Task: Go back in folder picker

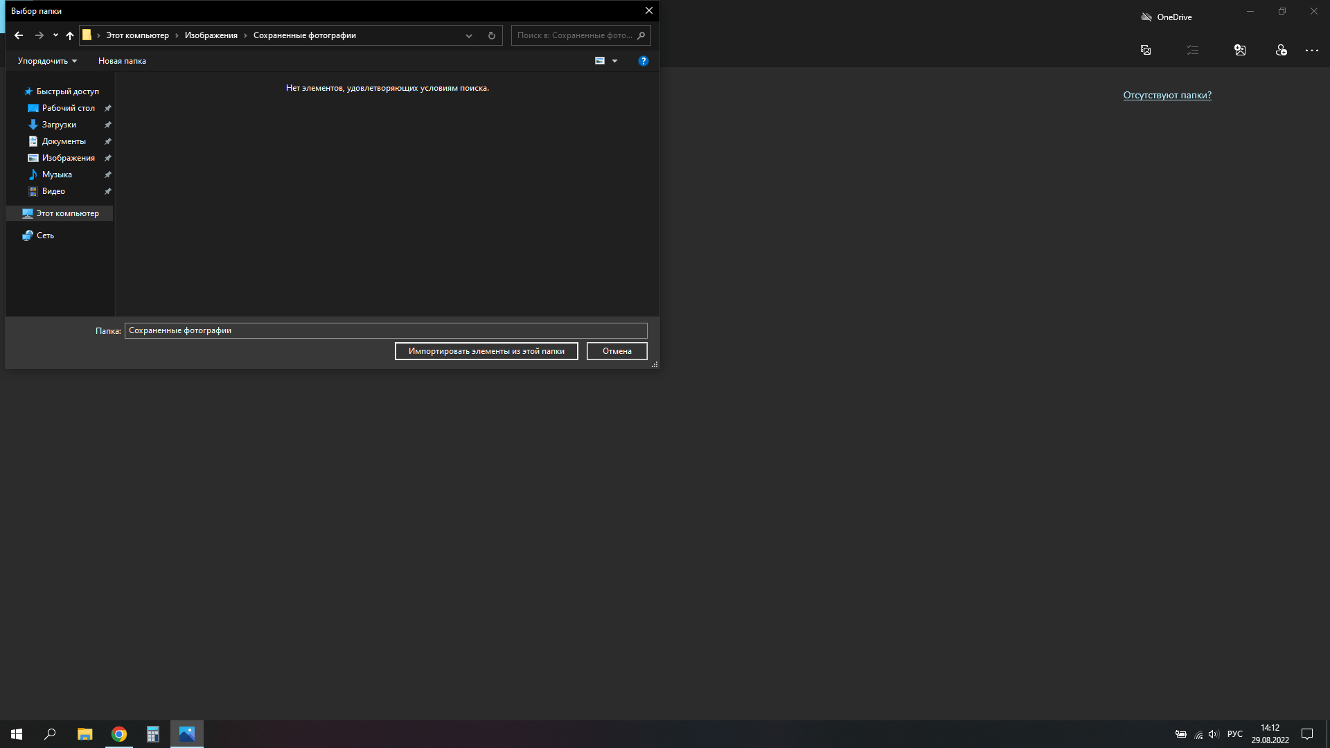Action: point(19,35)
